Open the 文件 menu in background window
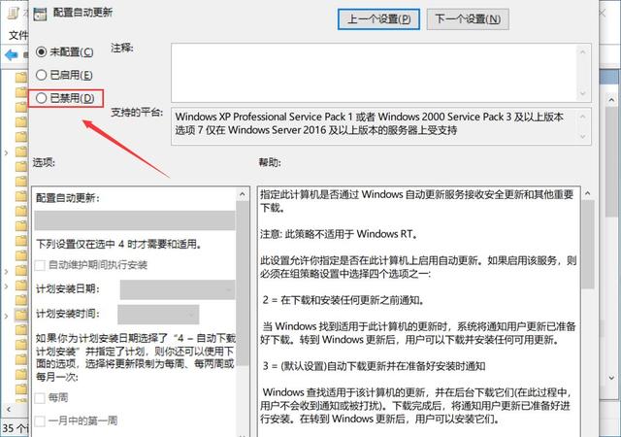 tap(18, 35)
